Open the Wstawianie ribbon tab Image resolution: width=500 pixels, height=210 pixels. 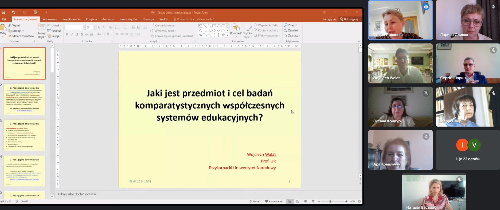click(50, 19)
